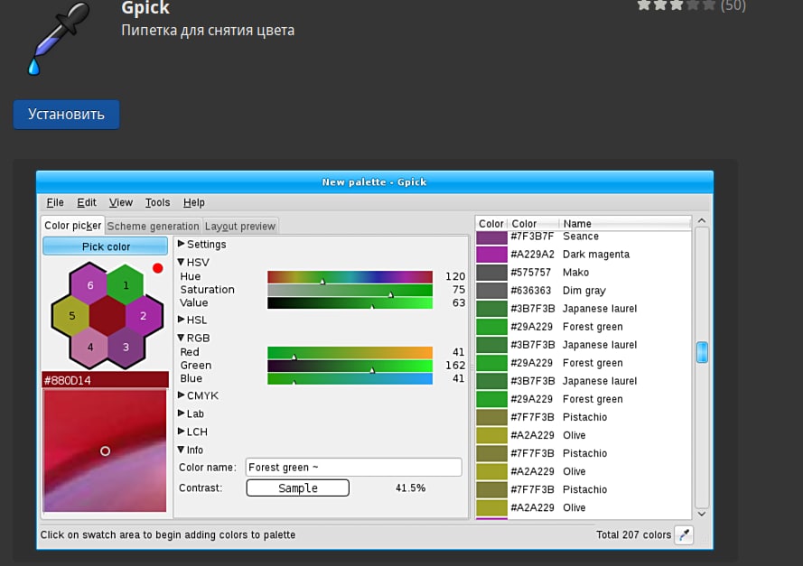Viewport: 803px width, 566px height.
Task: Collapse the Info section
Action: pyautogui.click(x=191, y=450)
